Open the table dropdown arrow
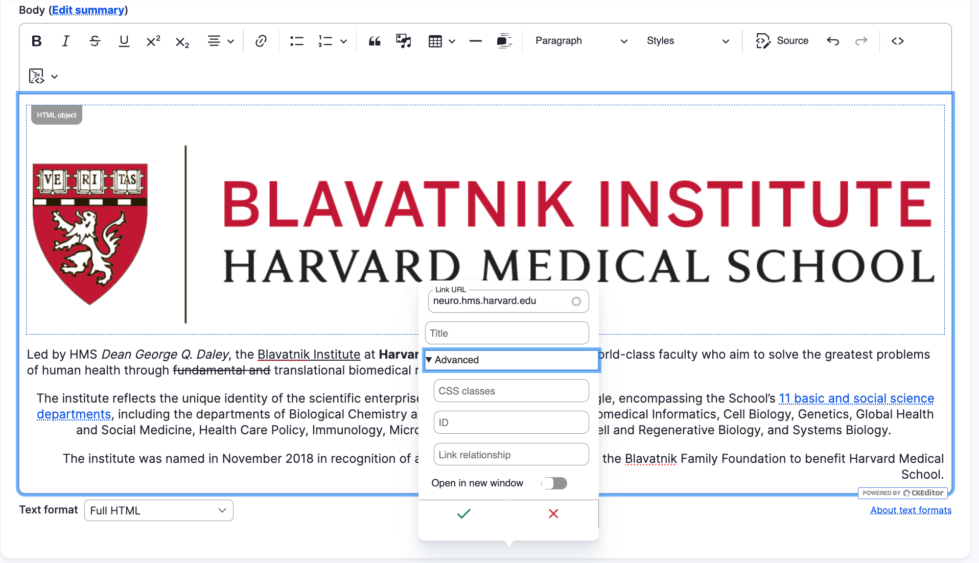The width and height of the screenshot is (979, 563). click(x=452, y=41)
